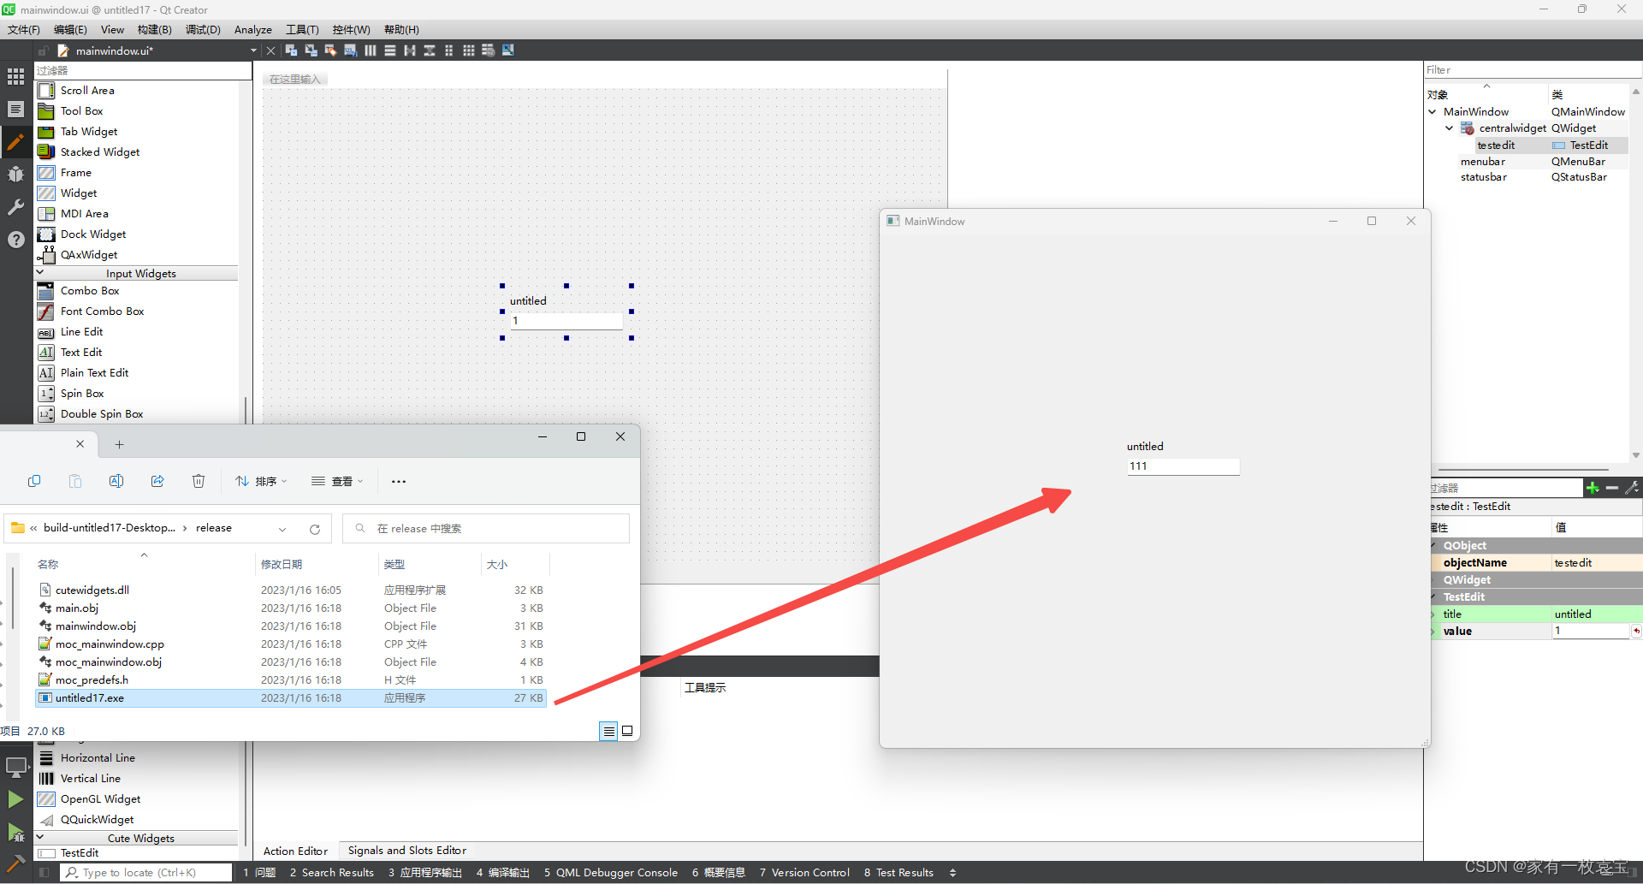Reset the value property with the red arrow
This screenshot has width=1643, height=884.
[x=1636, y=632]
